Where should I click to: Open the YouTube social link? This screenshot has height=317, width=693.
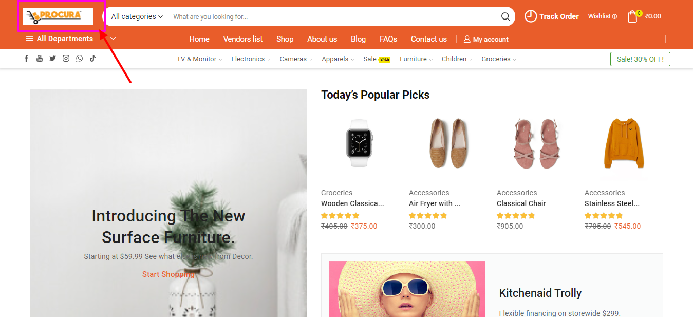pos(40,59)
